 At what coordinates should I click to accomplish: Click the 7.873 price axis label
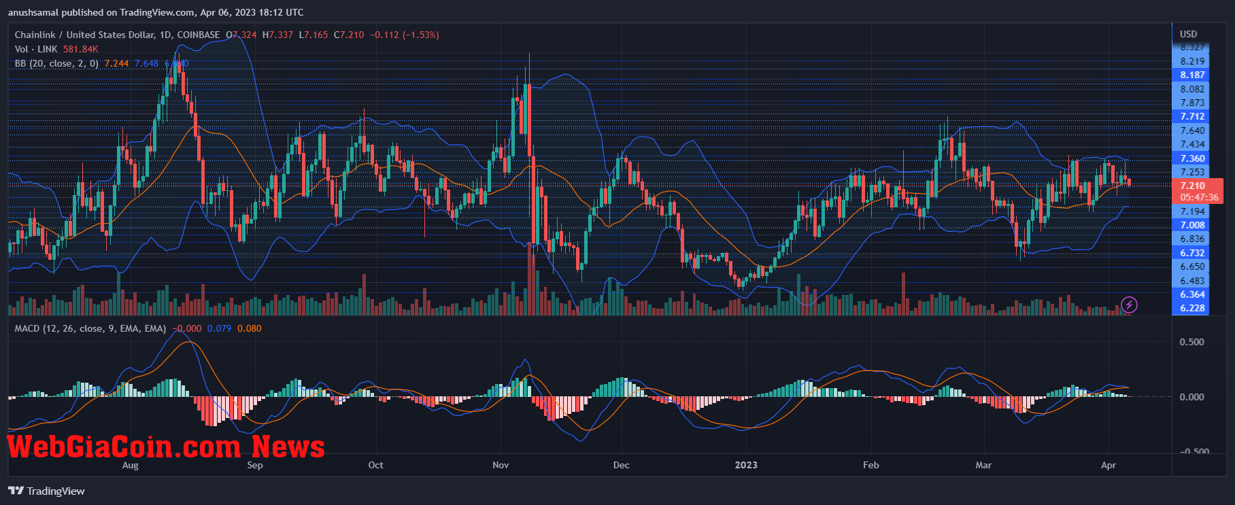(1192, 103)
